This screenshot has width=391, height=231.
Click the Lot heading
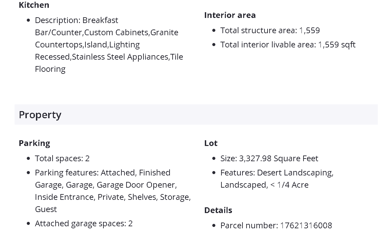tap(211, 143)
